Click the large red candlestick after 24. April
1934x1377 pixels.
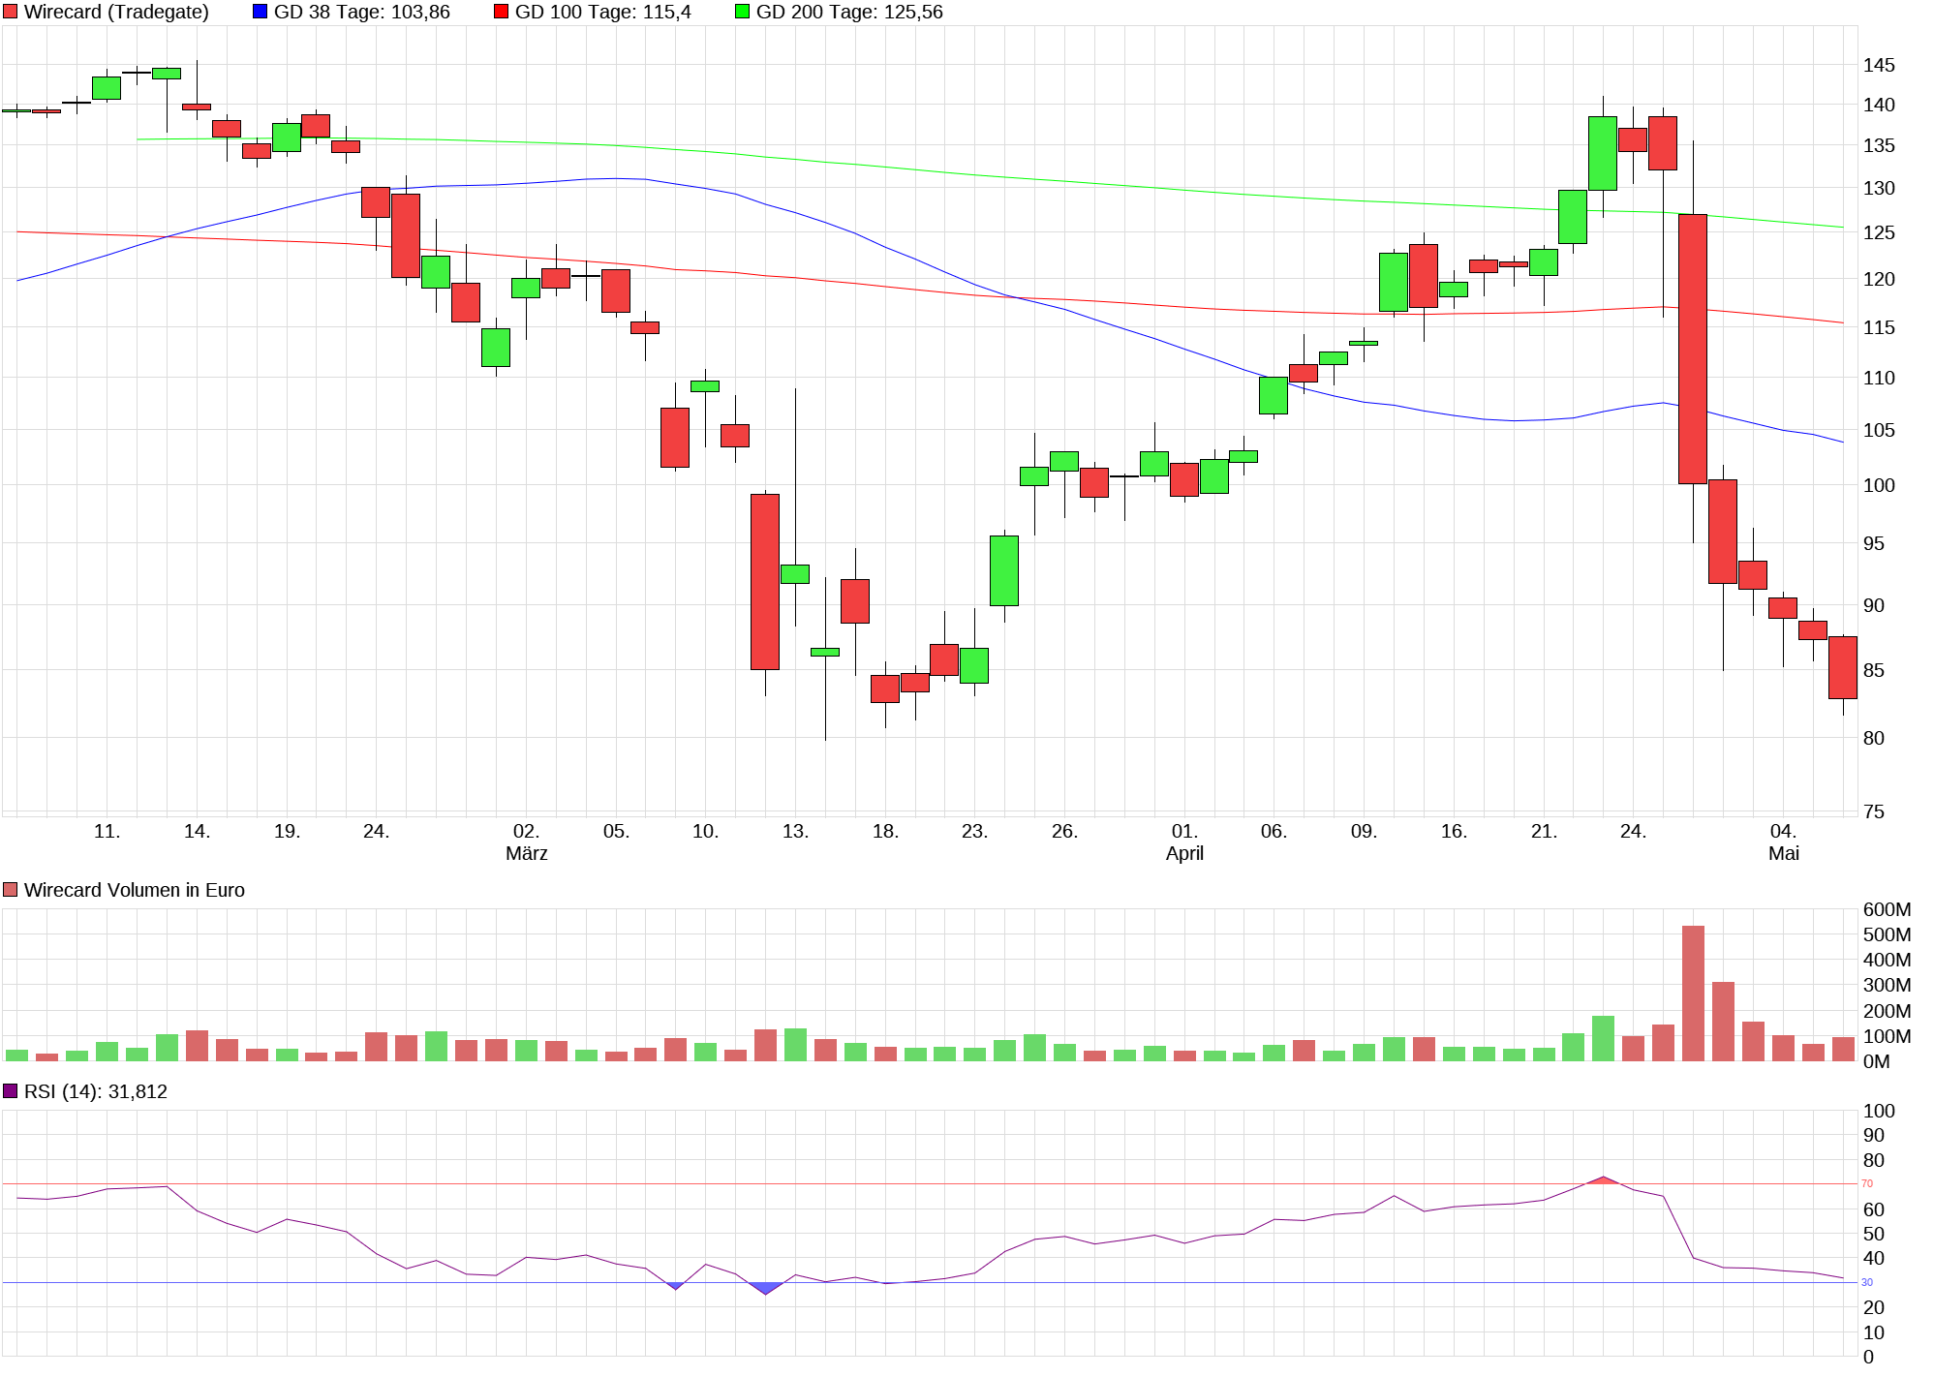coord(1693,349)
